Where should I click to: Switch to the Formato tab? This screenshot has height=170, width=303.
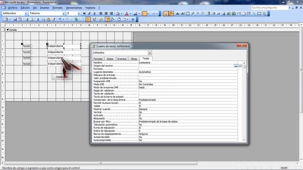click(x=98, y=59)
